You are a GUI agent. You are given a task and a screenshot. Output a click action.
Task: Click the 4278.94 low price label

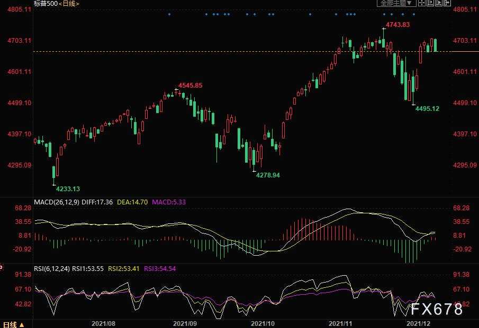pyautogui.click(x=268, y=175)
